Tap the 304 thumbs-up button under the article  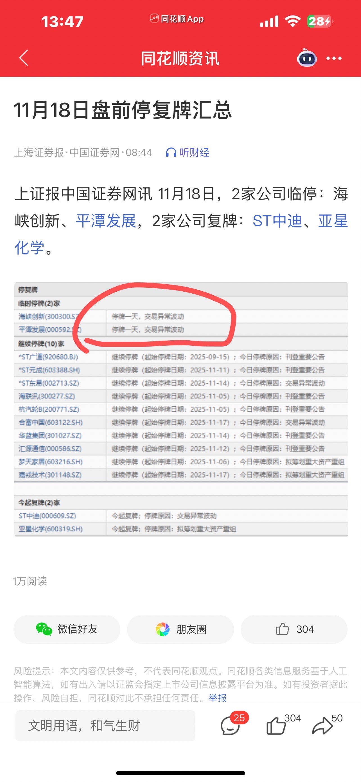[294, 629]
